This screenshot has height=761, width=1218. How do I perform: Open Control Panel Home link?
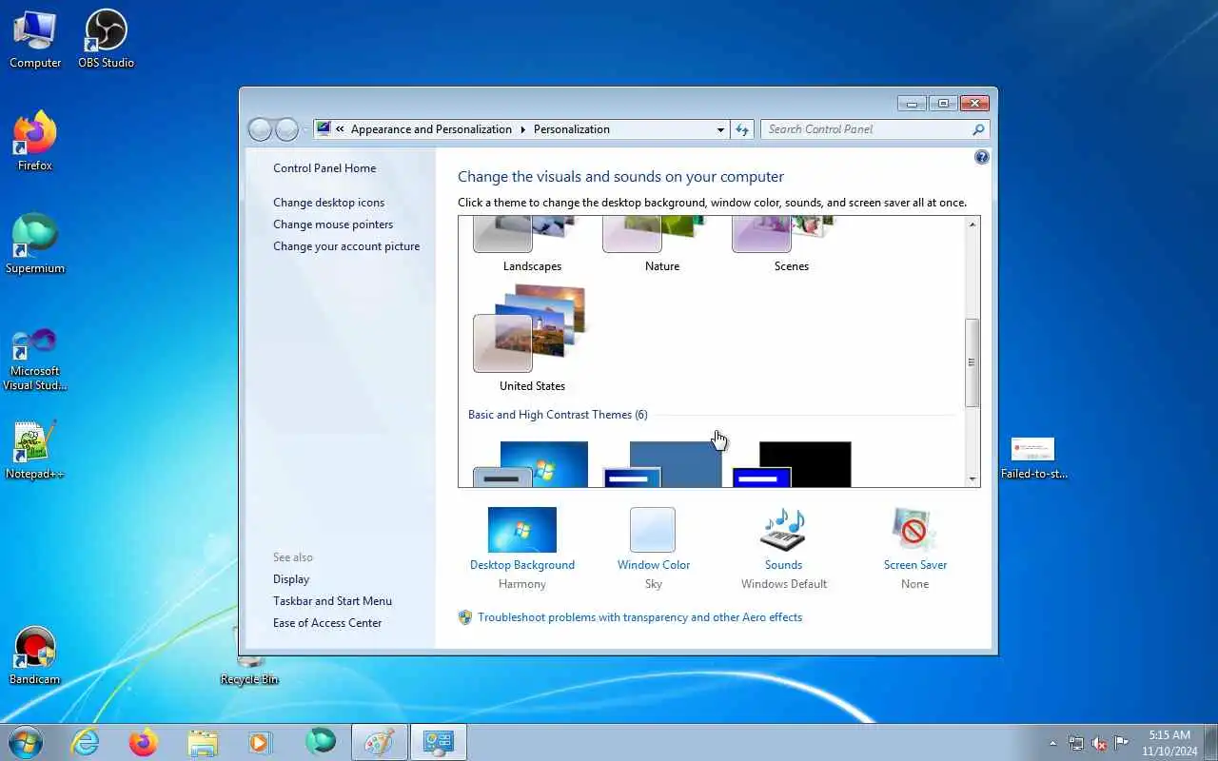tap(324, 168)
